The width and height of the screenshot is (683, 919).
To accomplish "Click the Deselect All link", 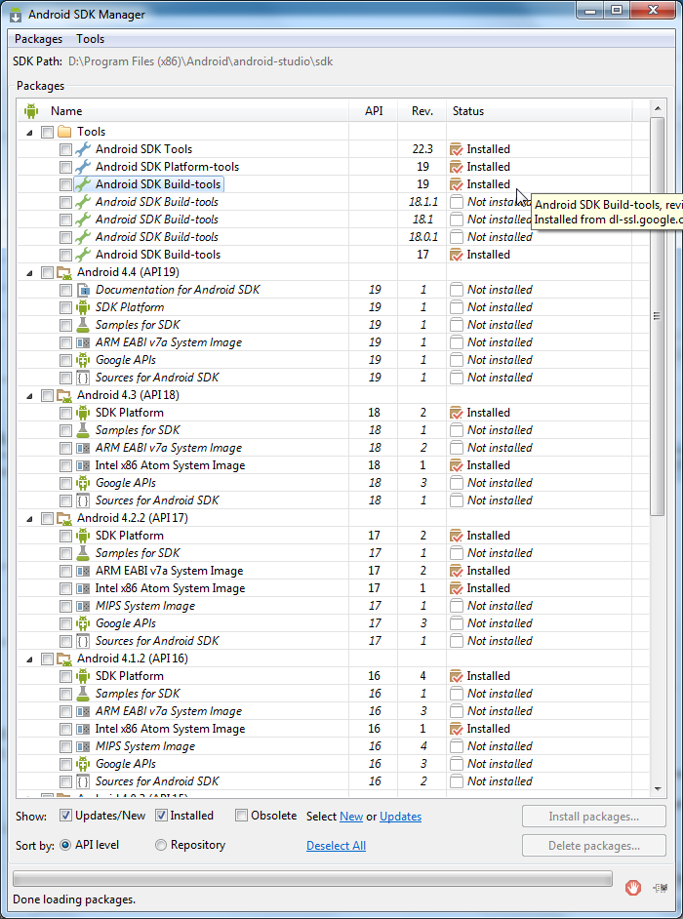I will tap(336, 846).
